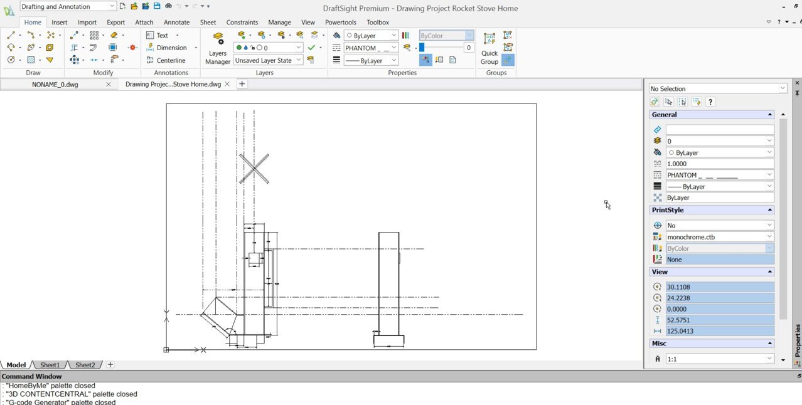The width and height of the screenshot is (802, 405).
Task: Open the Layers Manager
Action: pos(218,48)
